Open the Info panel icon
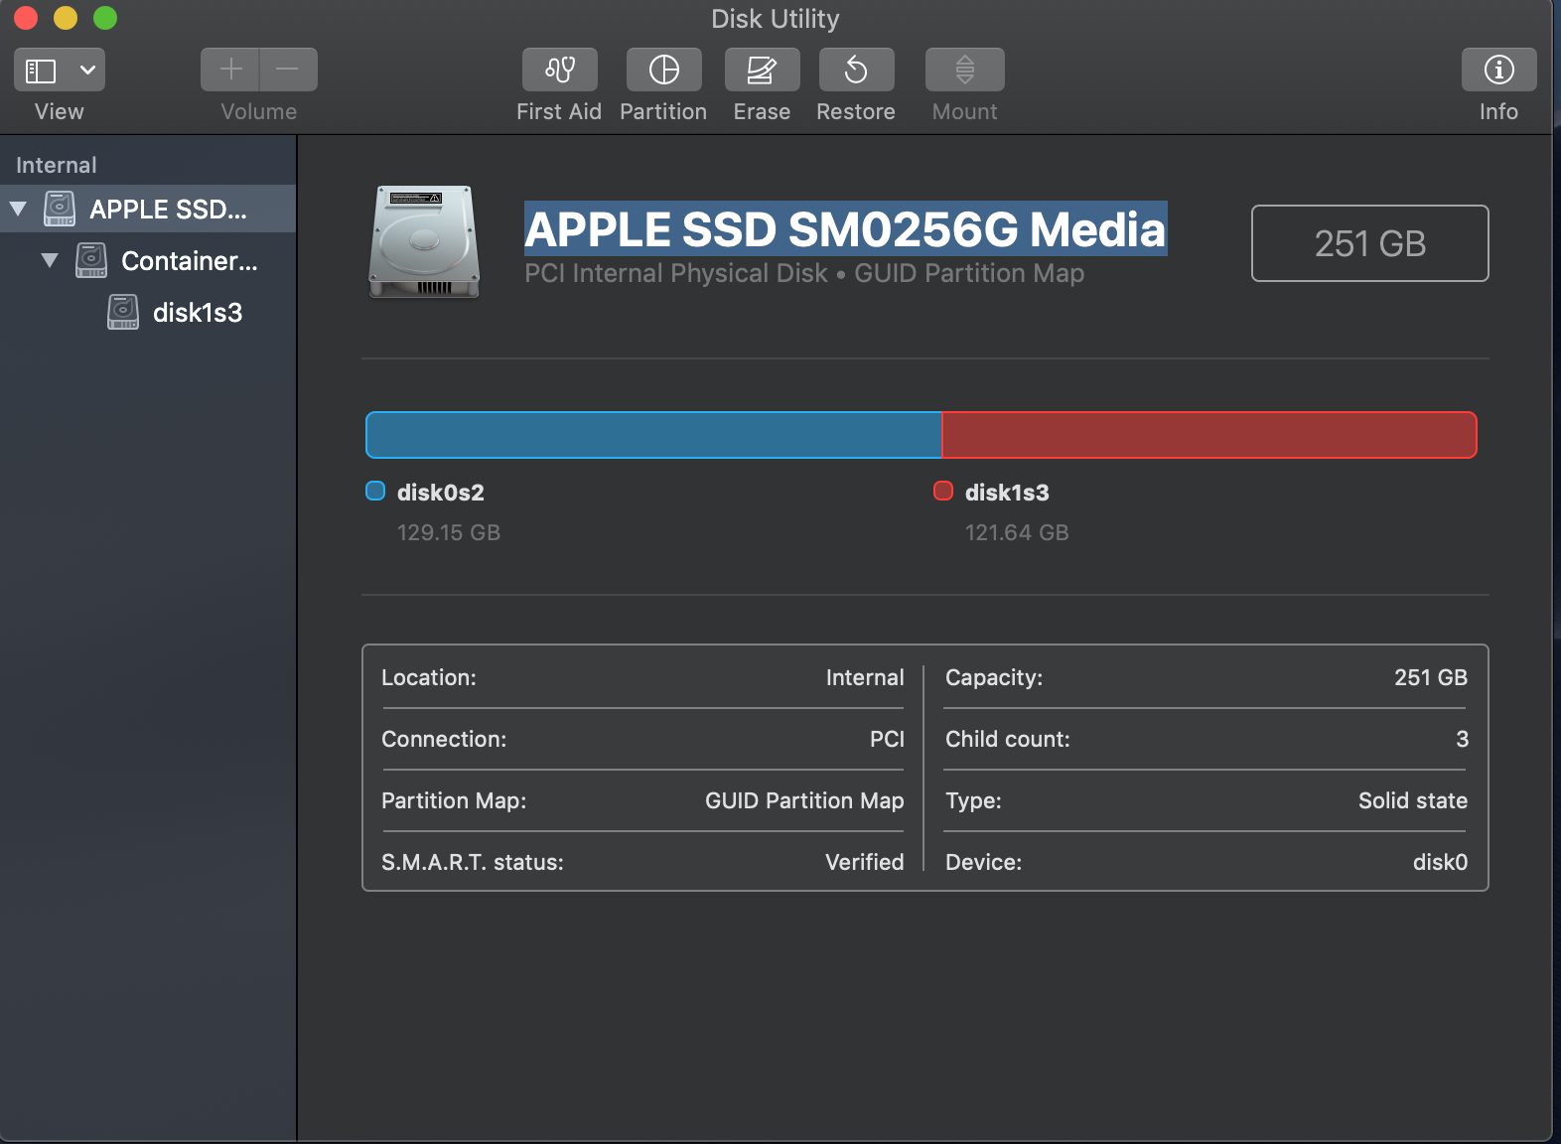 point(1498,70)
